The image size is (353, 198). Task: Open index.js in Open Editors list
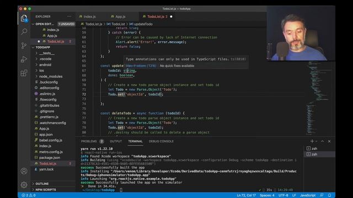(53, 30)
